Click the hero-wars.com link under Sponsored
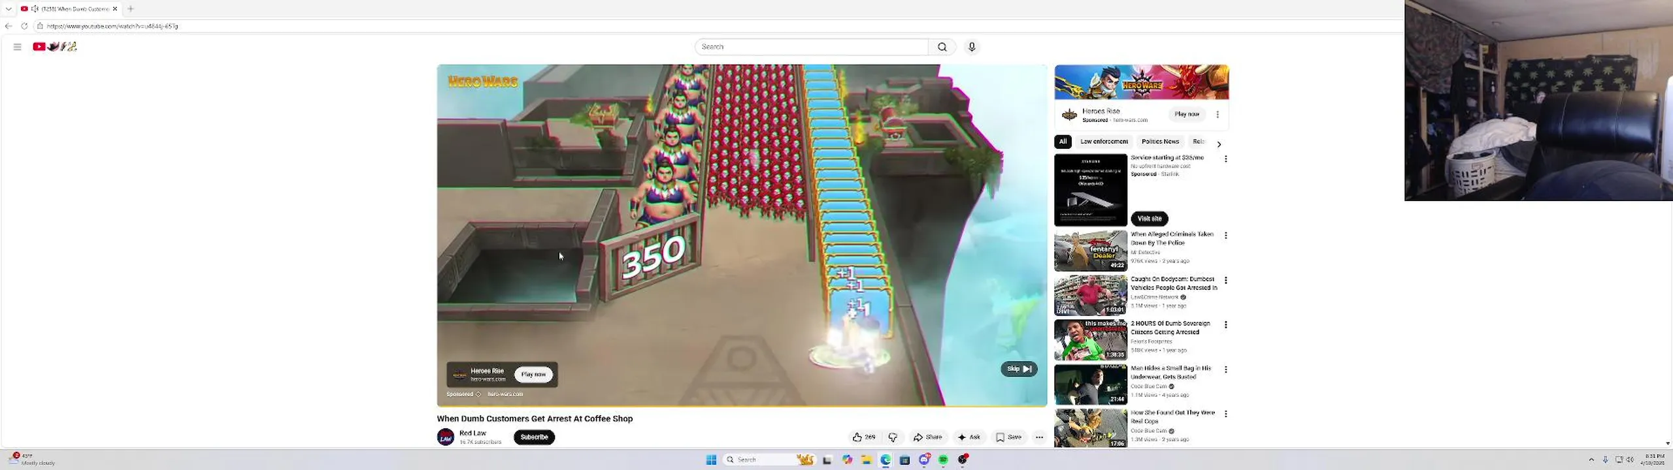Screen dimensions: 1673x470 (505, 394)
